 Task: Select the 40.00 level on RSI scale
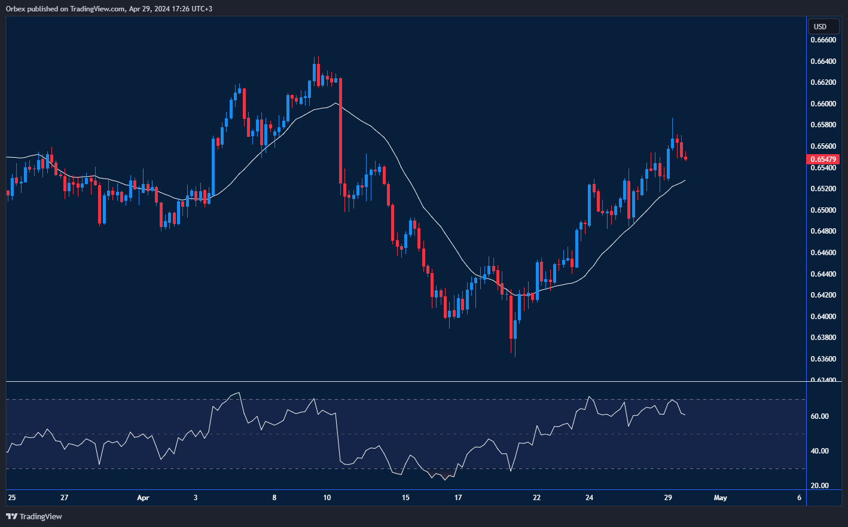coord(819,451)
